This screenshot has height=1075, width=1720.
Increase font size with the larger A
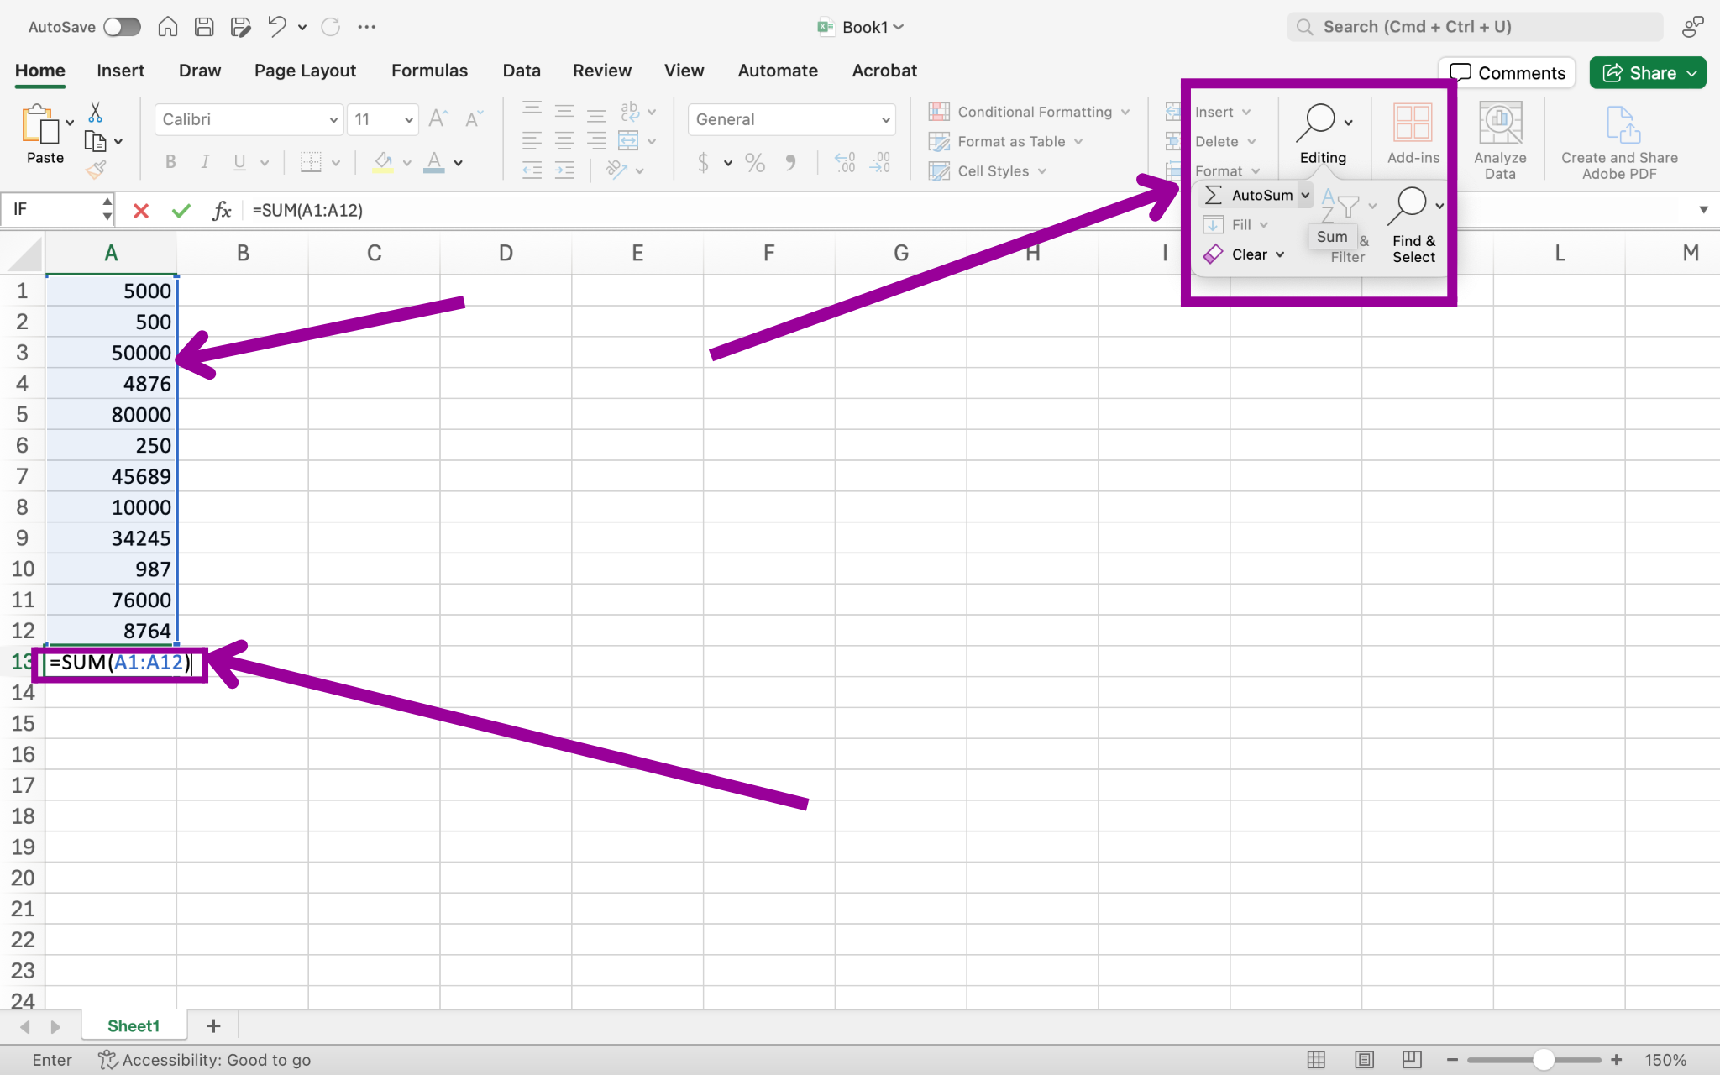pyautogui.click(x=438, y=118)
